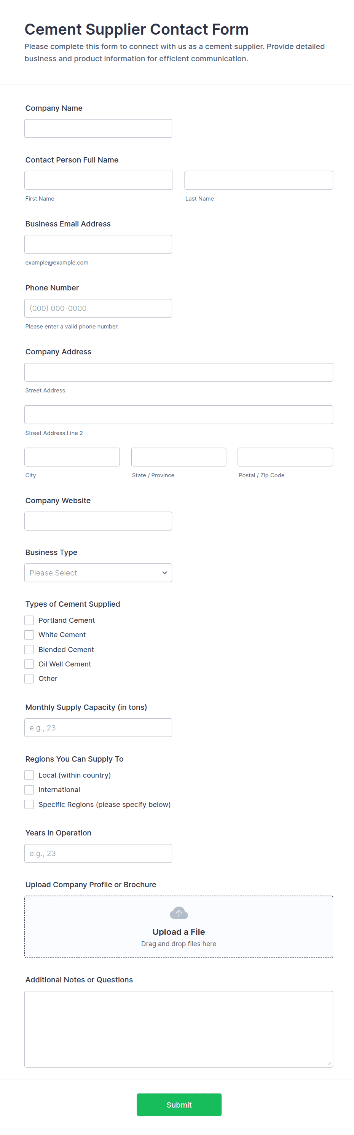Enable the International supply checkbox

(x=29, y=789)
